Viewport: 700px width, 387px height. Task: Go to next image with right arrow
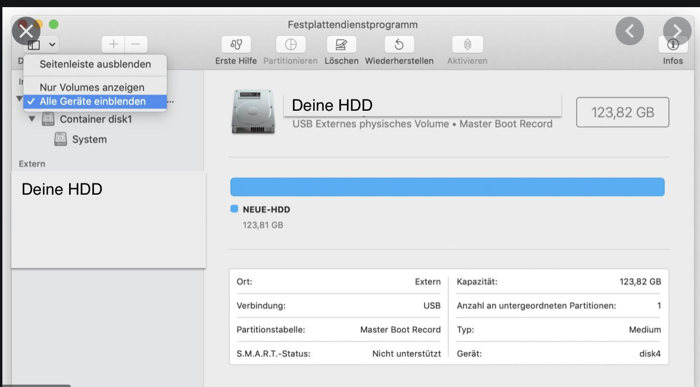677,30
